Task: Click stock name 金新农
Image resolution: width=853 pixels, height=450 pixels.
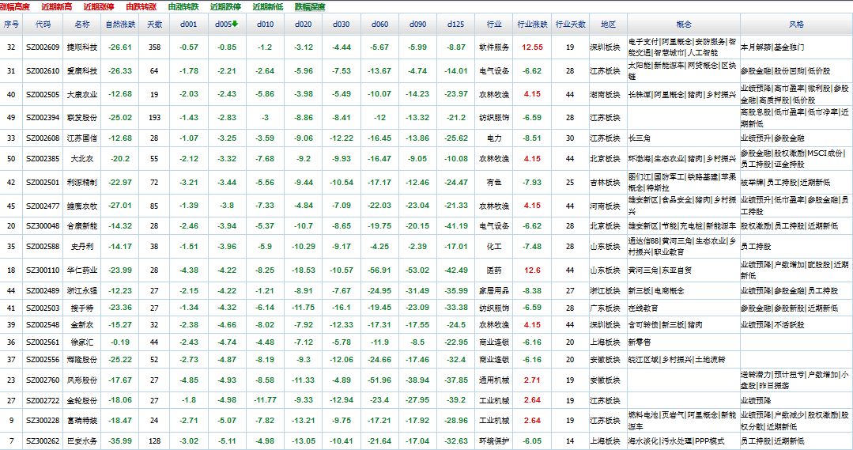Action: click(x=82, y=325)
